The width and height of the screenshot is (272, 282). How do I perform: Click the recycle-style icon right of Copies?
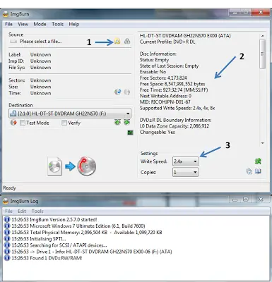click(x=249, y=171)
